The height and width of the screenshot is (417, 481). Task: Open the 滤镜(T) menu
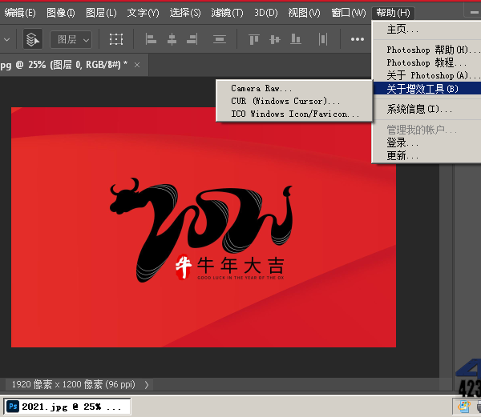point(227,13)
